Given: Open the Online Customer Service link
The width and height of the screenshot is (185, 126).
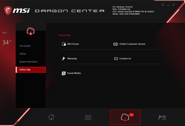Looking at the screenshot, I should 132,44.
